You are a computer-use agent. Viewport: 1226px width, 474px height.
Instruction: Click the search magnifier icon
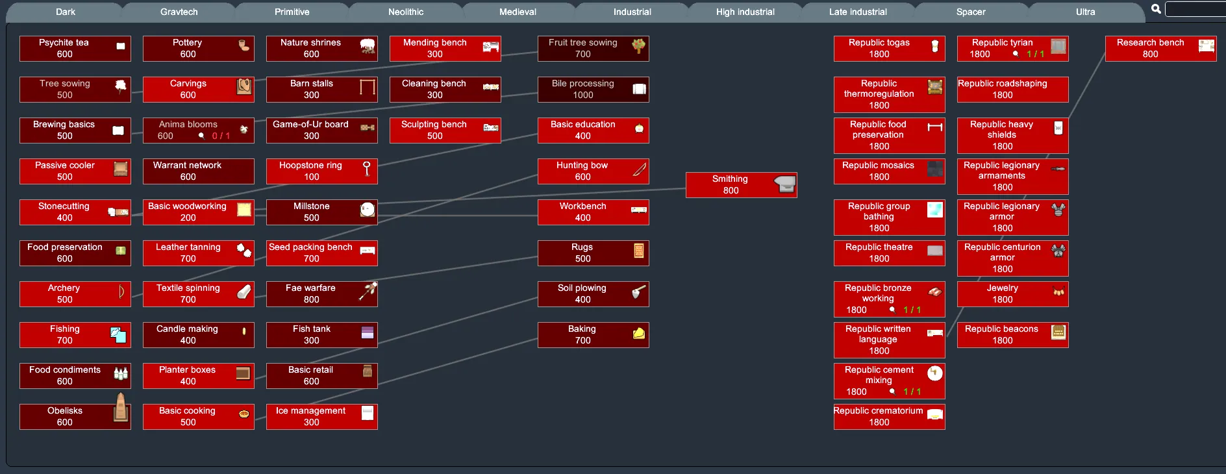(1156, 9)
